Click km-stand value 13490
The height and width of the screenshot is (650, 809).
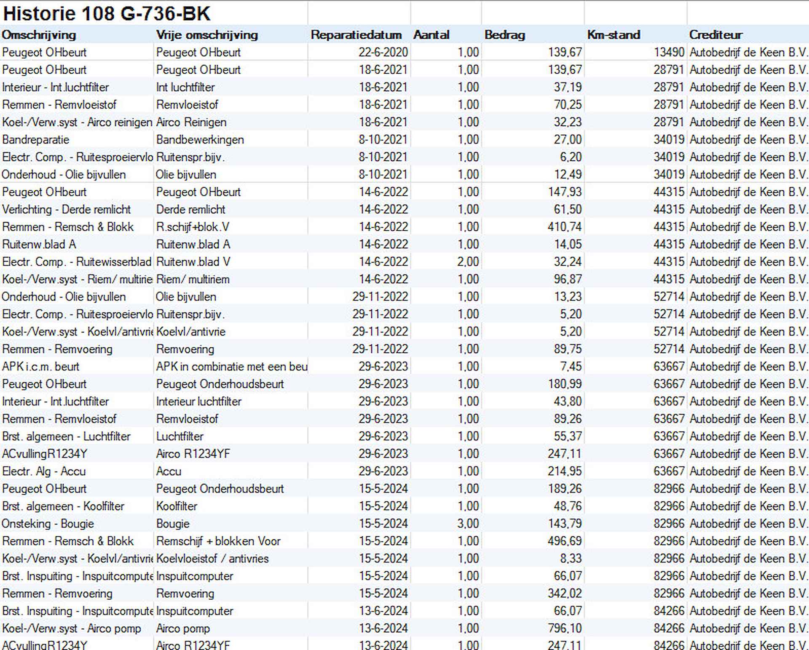(x=669, y=52)
